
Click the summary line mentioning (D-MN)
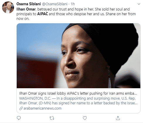click(x=78, y=103)
